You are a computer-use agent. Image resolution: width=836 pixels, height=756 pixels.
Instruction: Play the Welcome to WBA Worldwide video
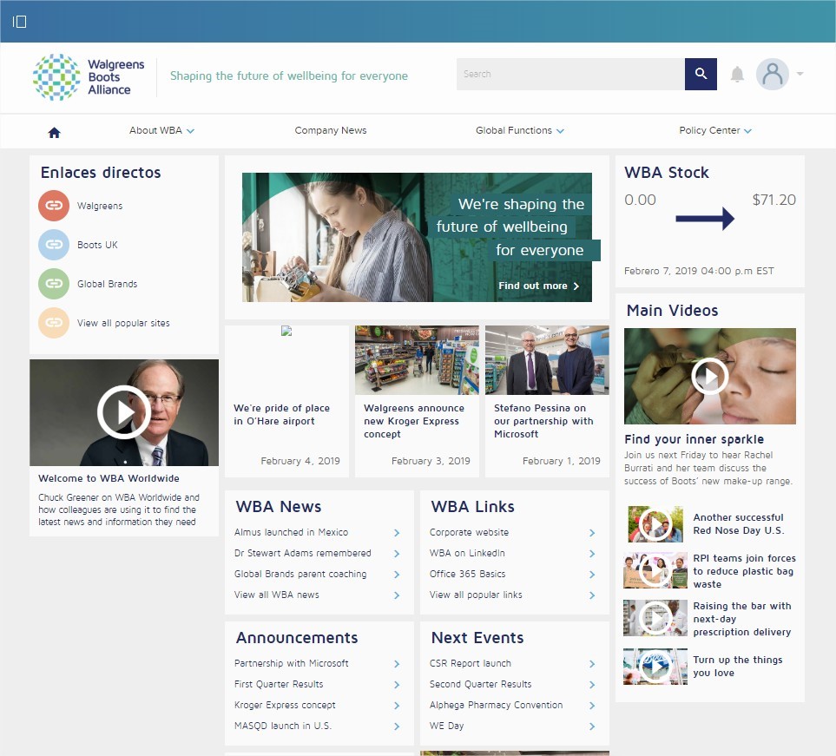[123, 412]
